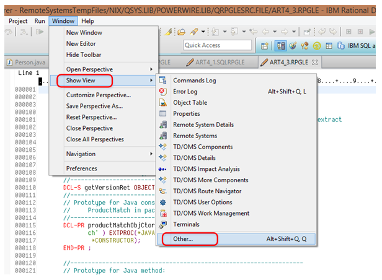Screen dimensions: 382x280
Task: Click the Remote Systems view icon
Action: (163, 136)
